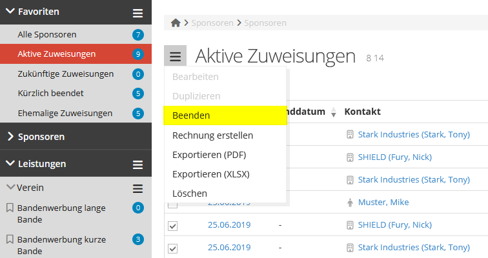Screen dimensions: 488x258
Task: Click the hamburger button beside Aktive Zuweisungen title
Action: click(176, 56)
